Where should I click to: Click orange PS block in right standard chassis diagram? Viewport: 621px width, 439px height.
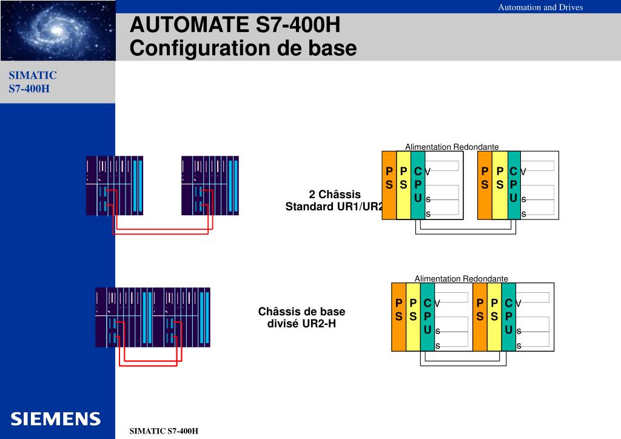(x=485, y=186)
